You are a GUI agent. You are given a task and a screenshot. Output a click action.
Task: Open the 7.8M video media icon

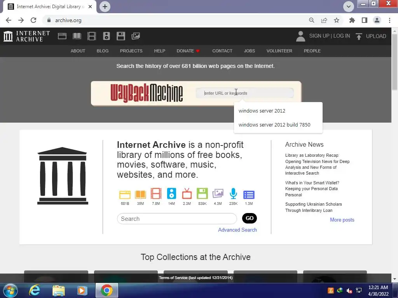pos(156,194)
